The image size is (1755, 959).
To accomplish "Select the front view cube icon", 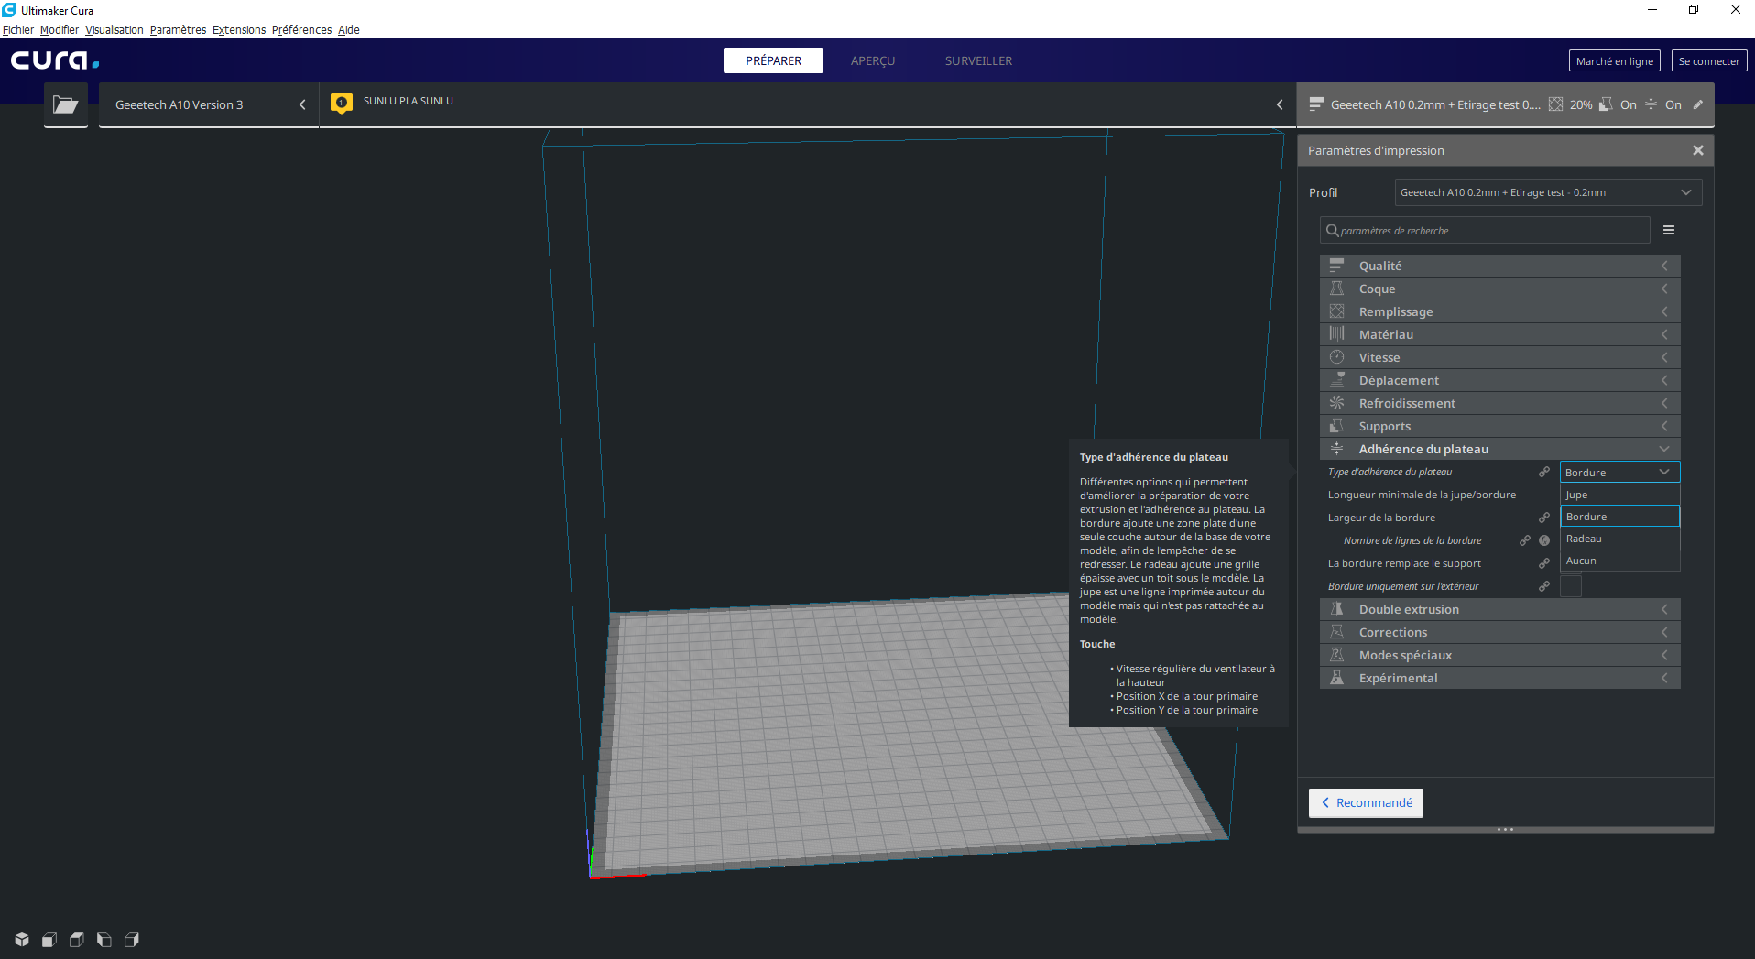I will 49,940.
